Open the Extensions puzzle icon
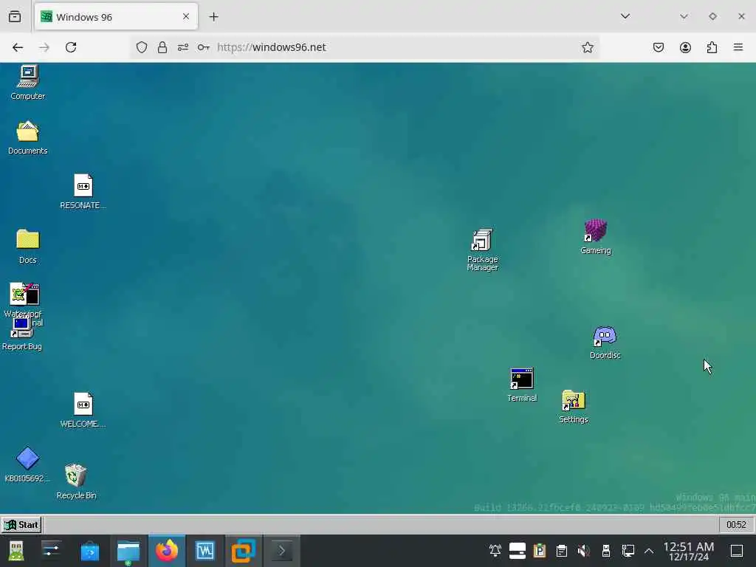This screenshot has height=567, width=756. (x=712, y=47)
